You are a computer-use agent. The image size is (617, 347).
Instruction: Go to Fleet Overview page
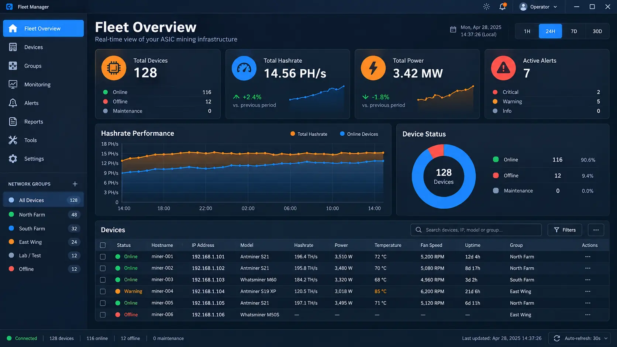point(44,28)
